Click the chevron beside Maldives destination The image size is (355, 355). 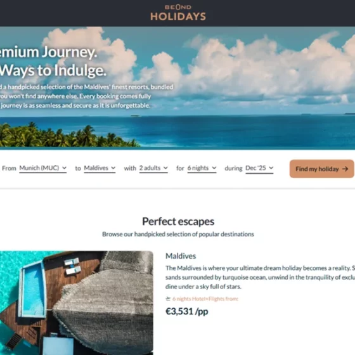click(113, 168)
